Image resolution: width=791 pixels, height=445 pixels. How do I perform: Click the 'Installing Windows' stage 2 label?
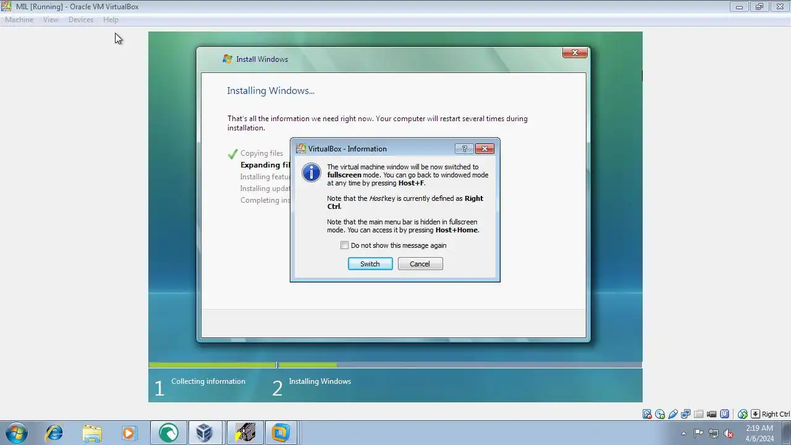pos(319,381)
